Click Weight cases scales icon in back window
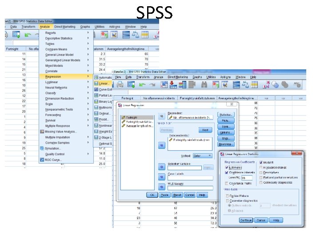 point(135,34)
